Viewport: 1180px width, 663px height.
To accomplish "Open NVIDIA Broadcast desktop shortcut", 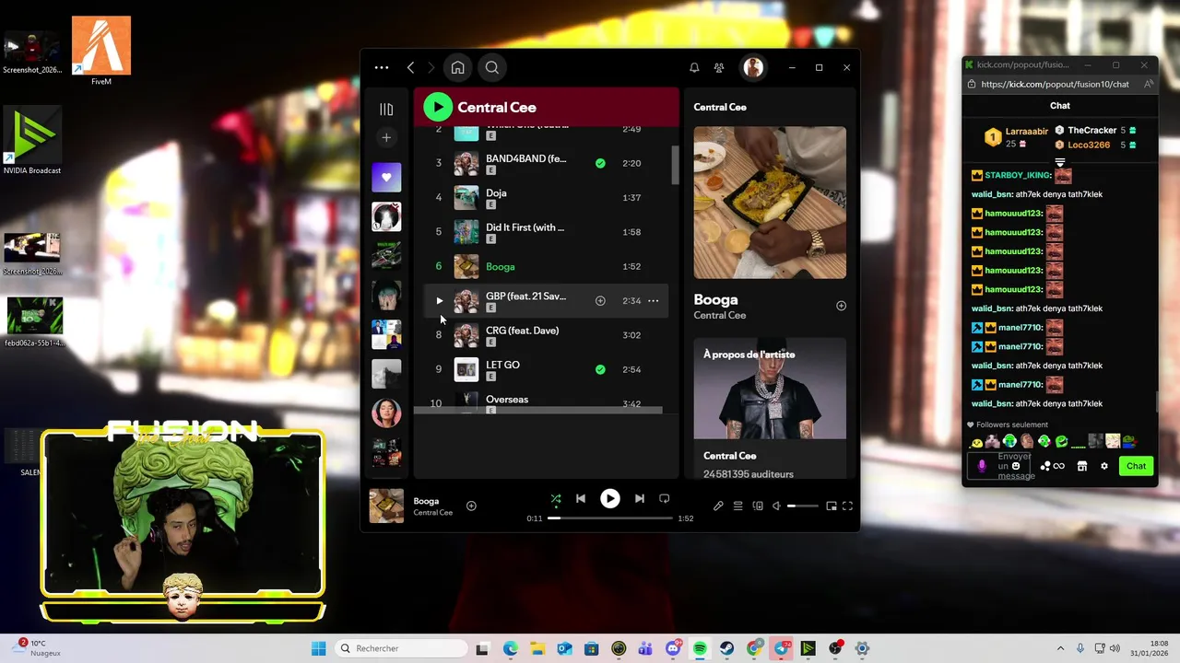I will pos(32,140).
